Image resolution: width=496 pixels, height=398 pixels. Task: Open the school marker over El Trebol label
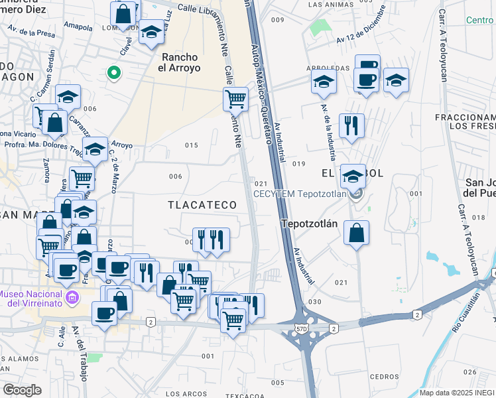click(x=353, y=179)
